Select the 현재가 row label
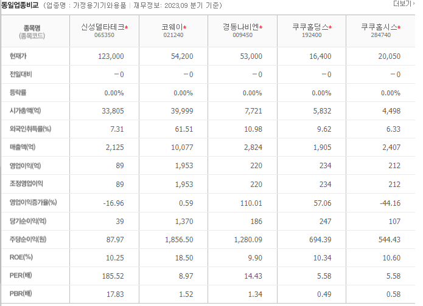The width and height of the screenshot is (423, 306). click(18, 56)
